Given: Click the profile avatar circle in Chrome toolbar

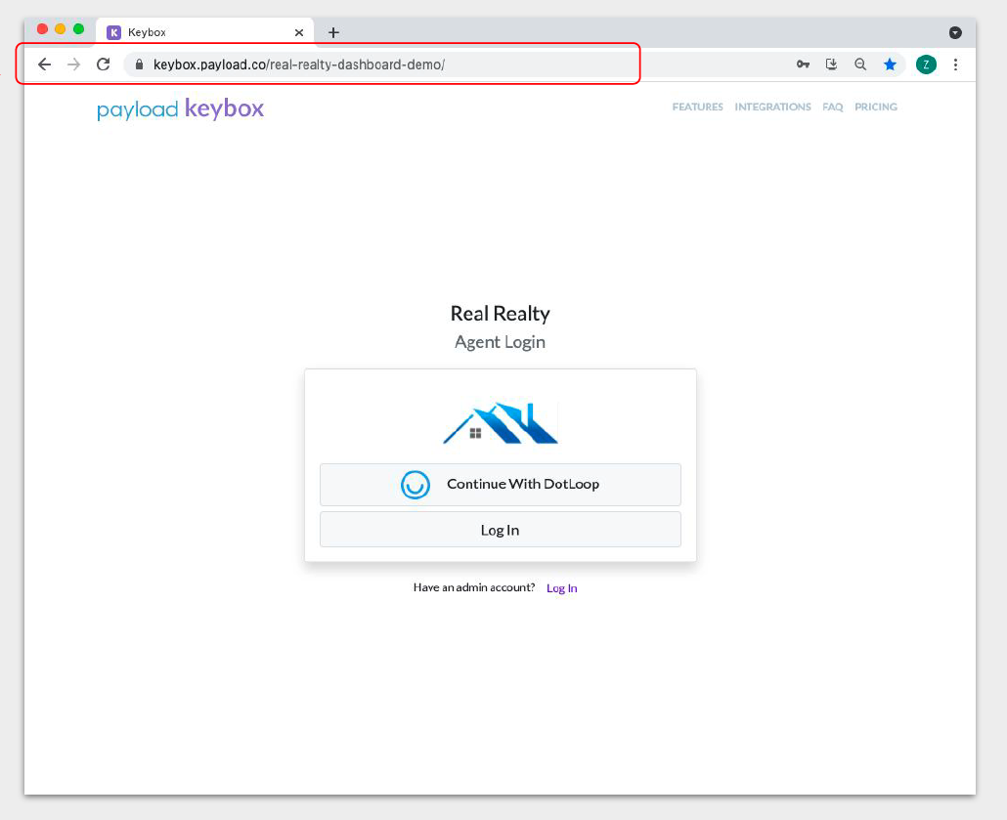Looking at the screenshot, I should (926, 64).
